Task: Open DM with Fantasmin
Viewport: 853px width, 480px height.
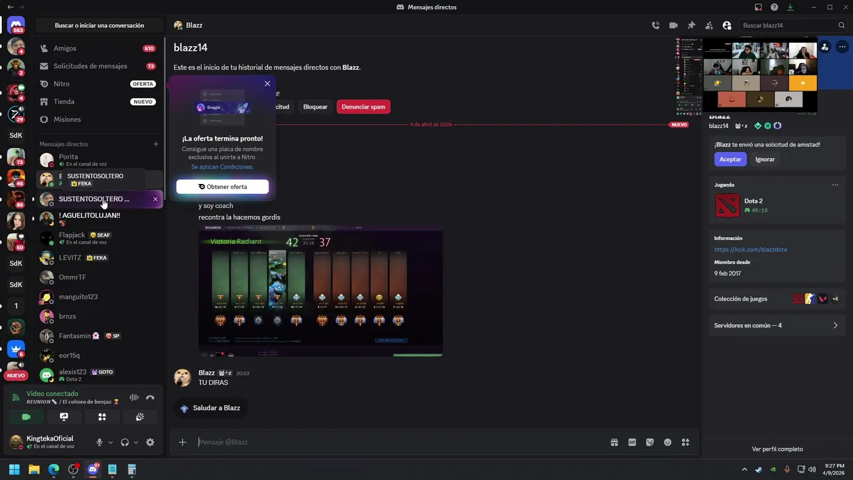Action: click(97, 336)
